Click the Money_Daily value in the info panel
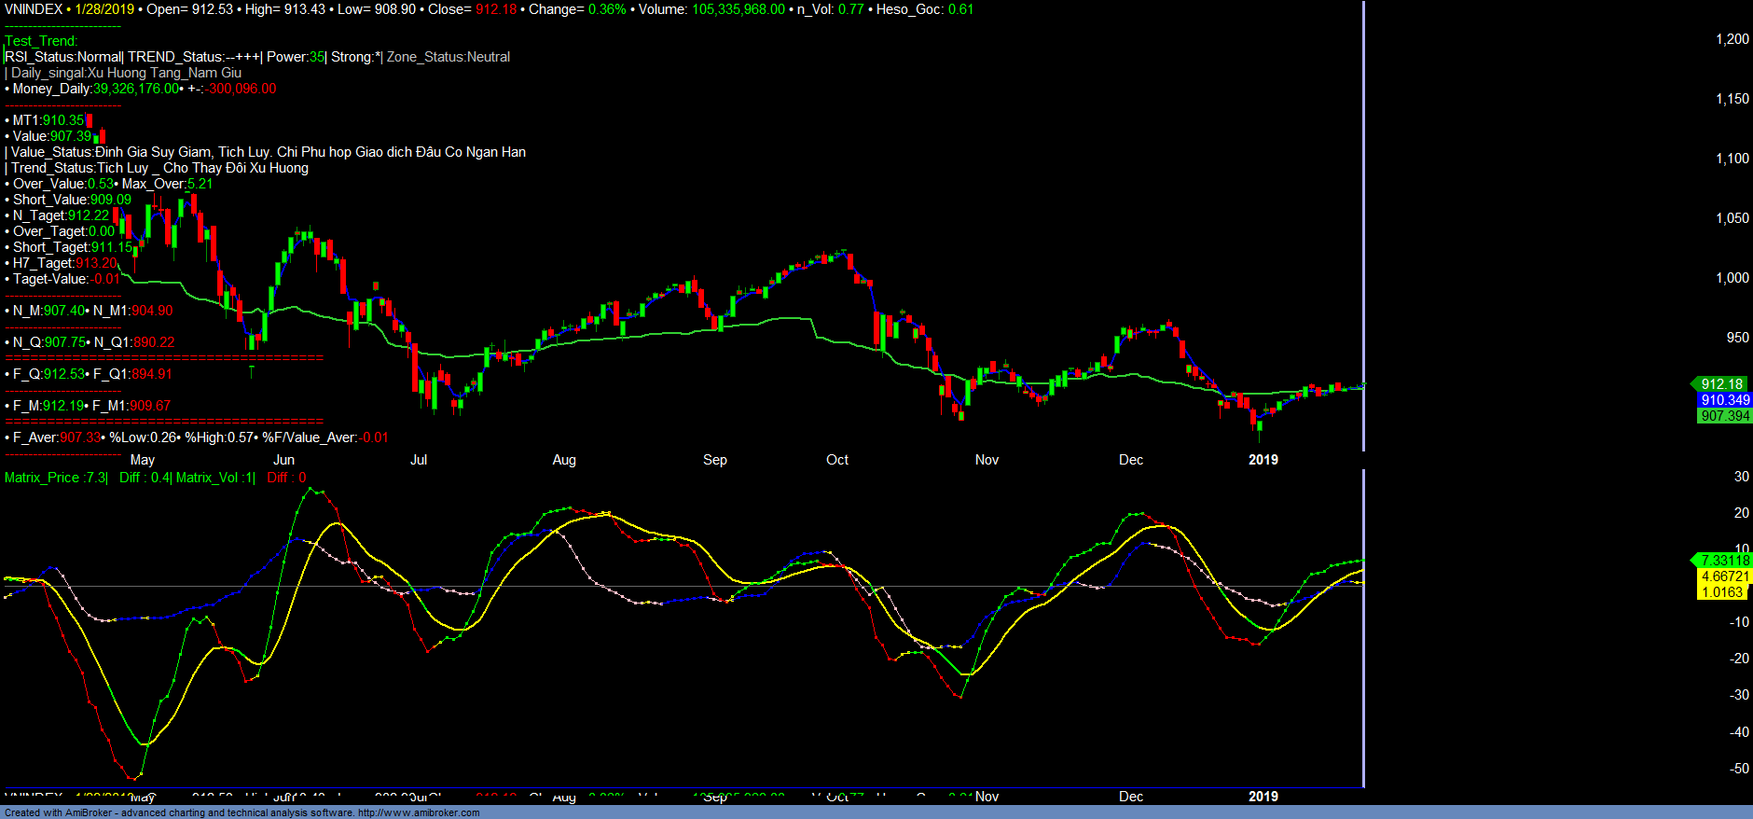 pyautogui.click(x=135, y=89)
